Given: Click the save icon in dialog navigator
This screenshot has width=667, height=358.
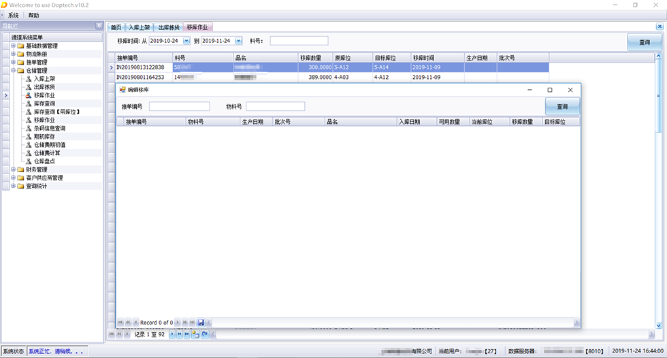Looking at the screenshot, I should 201,322.
